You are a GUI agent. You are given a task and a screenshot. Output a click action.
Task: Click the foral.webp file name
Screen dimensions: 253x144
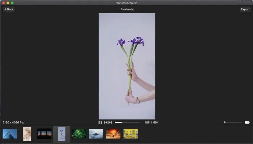click(128, 9)
